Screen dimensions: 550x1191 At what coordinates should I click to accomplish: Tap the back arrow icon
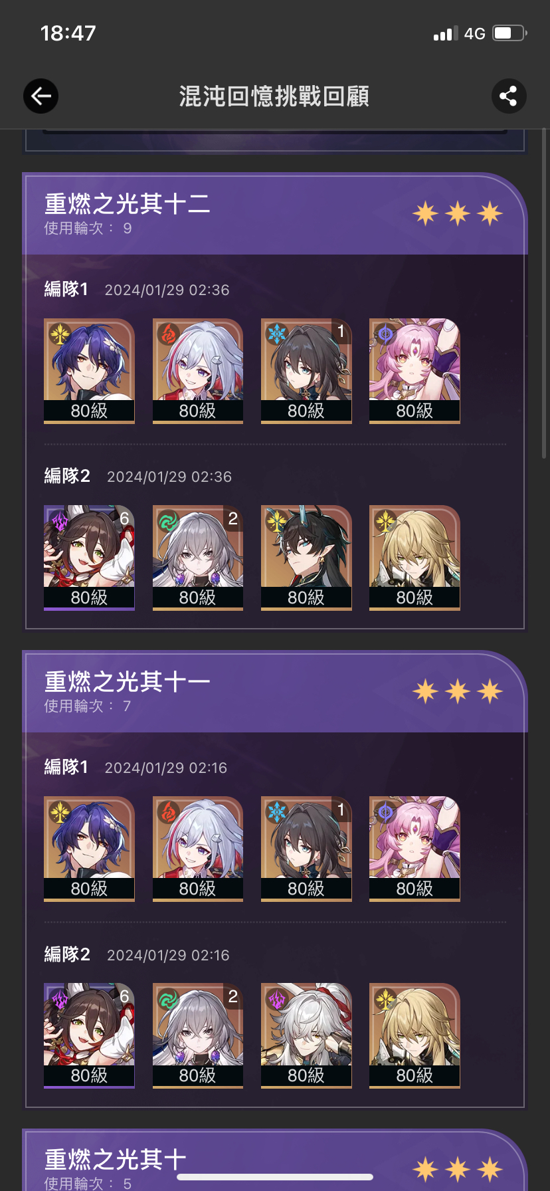click(41, 96)
